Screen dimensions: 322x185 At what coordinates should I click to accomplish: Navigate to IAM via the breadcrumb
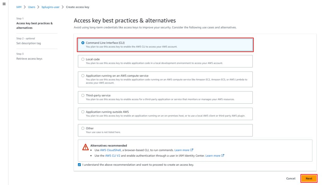[x=19, y=7]
